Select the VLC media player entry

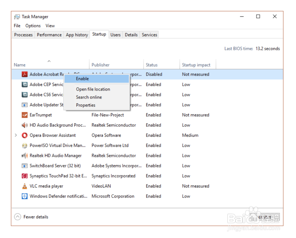pos(46,186)
